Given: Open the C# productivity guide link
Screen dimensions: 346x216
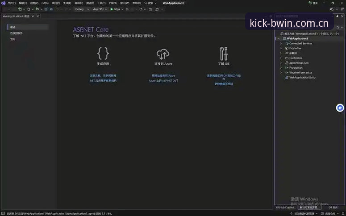Looking at the screenshot, I should [224, 77].
